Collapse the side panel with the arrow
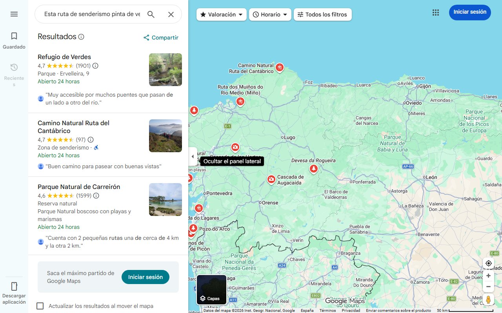 pyautogui.click(x=193, y=156)
